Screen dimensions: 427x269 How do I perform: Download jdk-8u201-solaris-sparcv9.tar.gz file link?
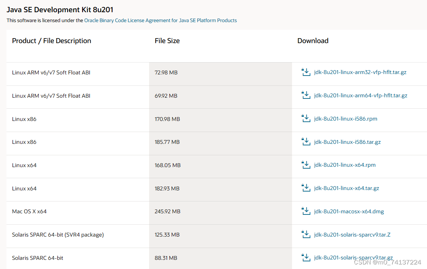(x=353, y=258)
